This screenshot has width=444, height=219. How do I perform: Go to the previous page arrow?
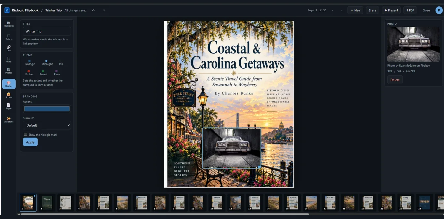332,10
